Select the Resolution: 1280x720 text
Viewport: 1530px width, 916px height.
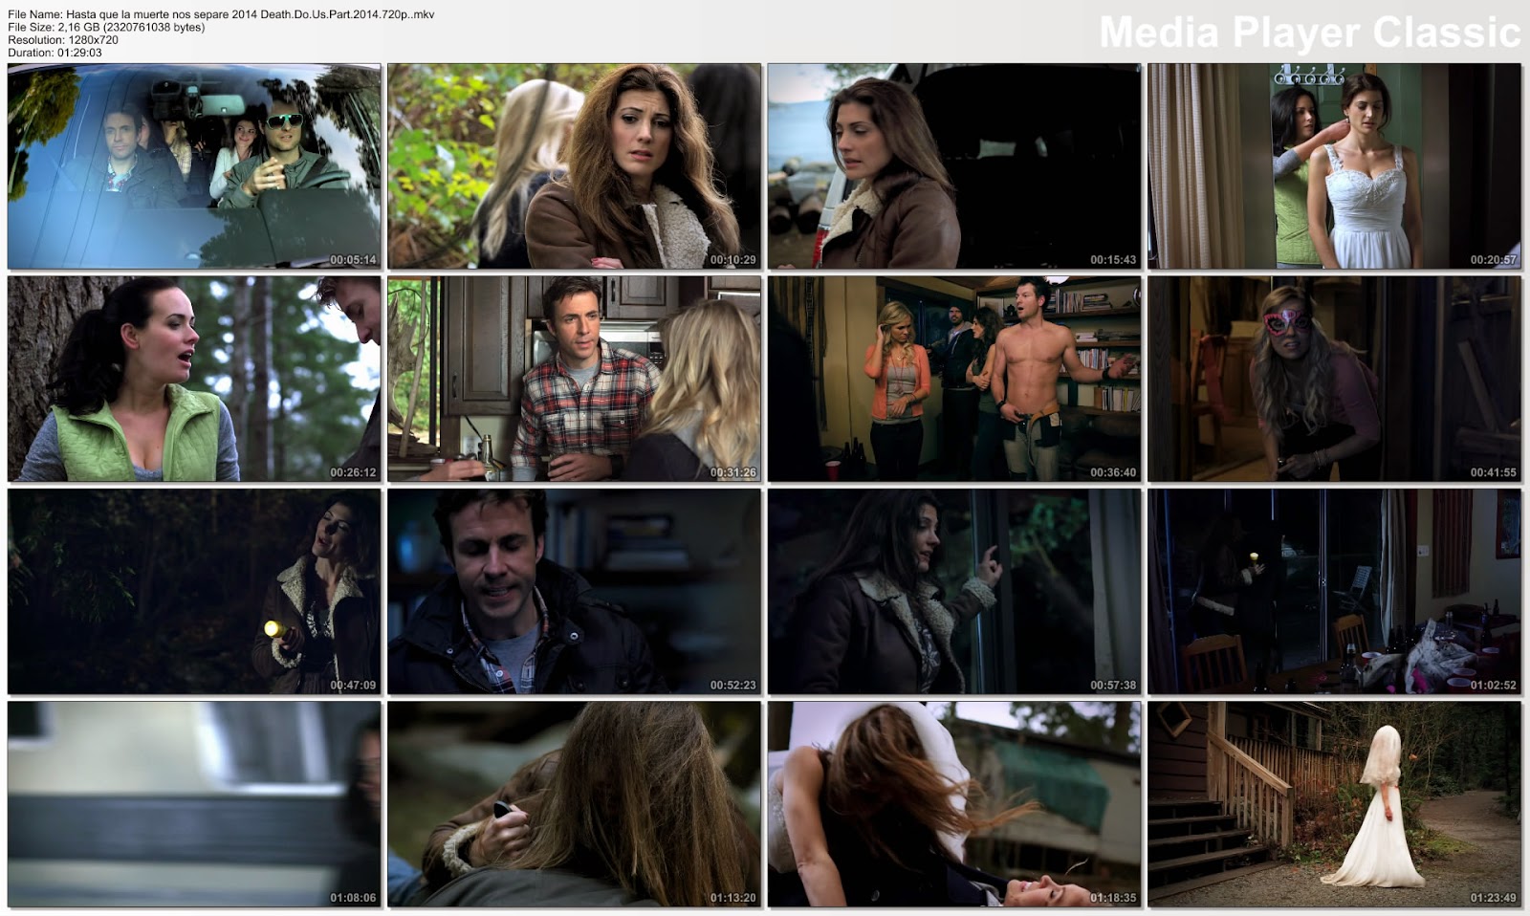point(63,40)
